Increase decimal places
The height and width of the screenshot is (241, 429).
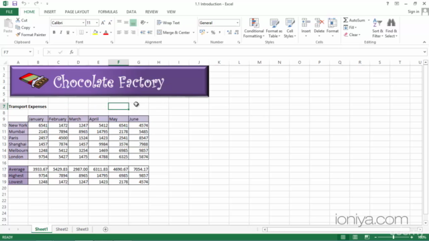tap(229, 33)
